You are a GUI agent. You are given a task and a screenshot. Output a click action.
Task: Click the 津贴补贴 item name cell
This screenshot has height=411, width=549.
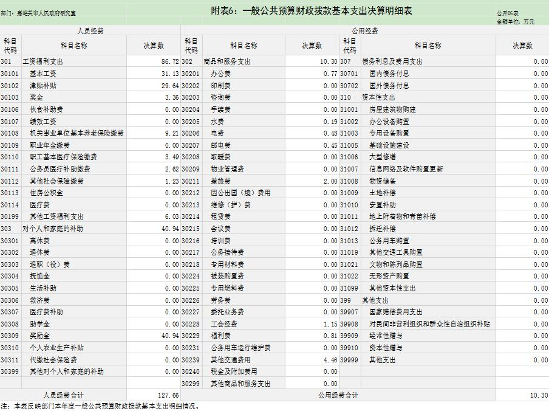click(43, 86)
